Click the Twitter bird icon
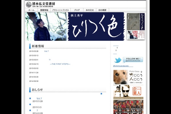171x114 pixels. [118, 60]
